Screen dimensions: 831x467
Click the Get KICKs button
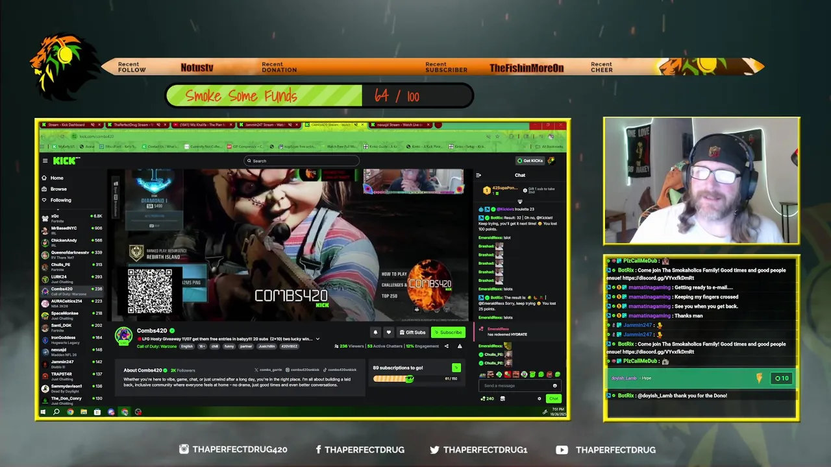[530, 161]
